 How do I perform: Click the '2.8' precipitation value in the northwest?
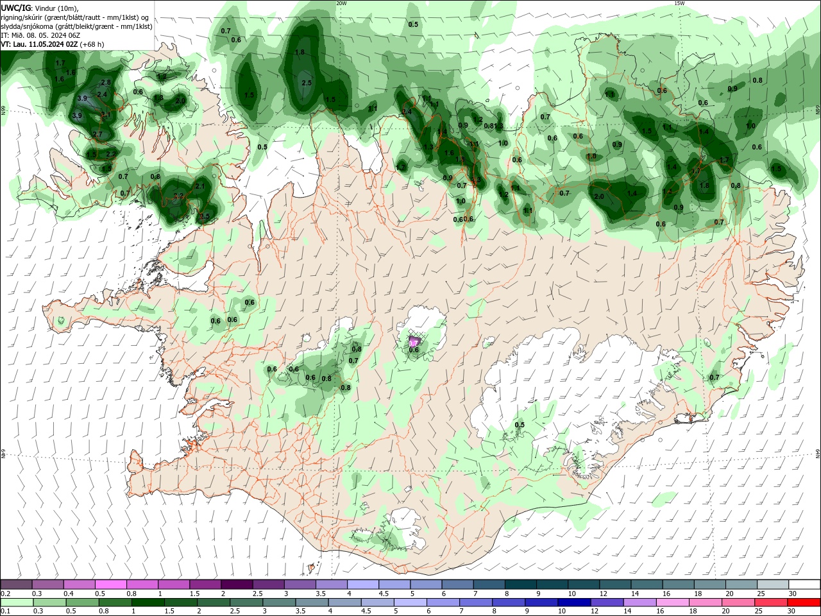click(x=106, y=82)
